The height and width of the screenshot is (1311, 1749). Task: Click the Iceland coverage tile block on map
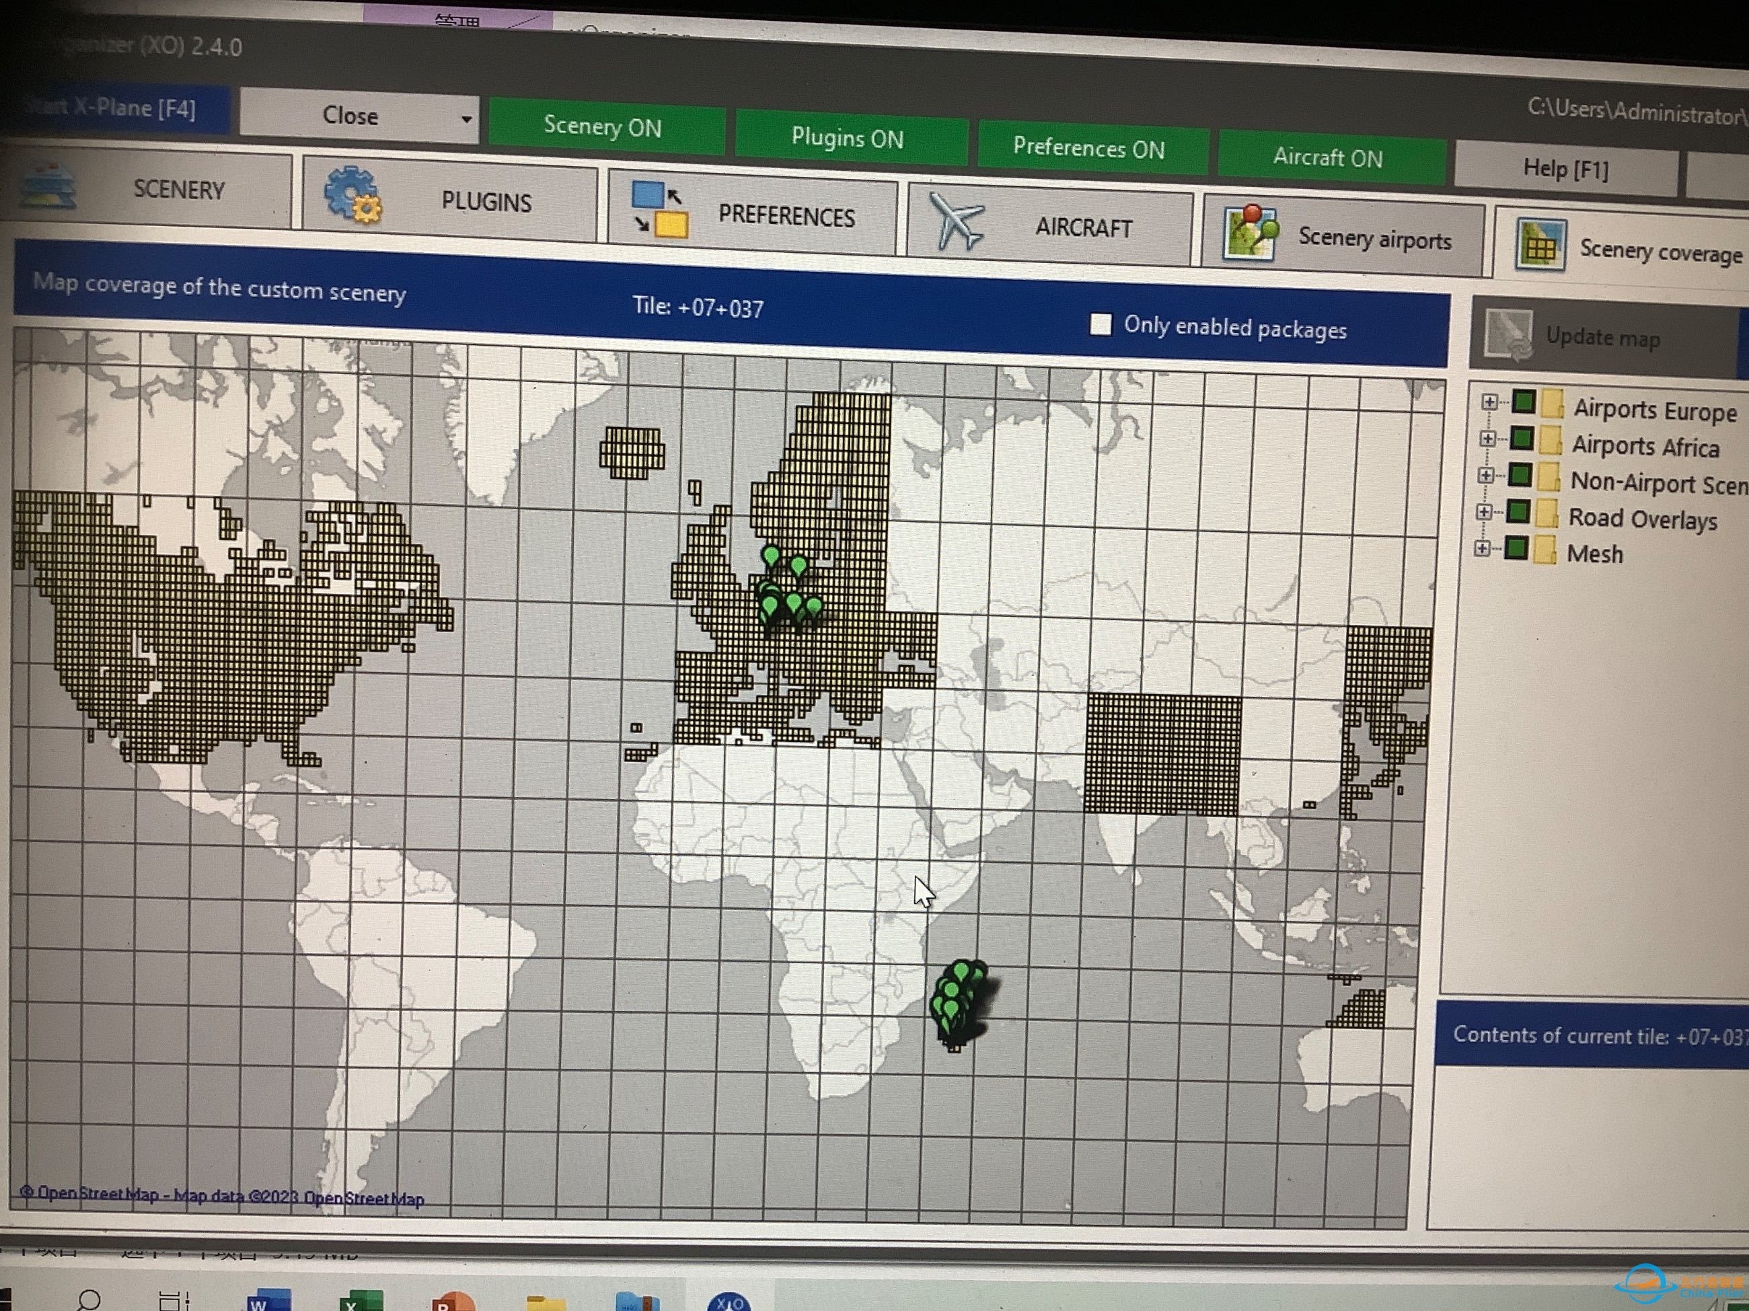(x=632, y=453)
